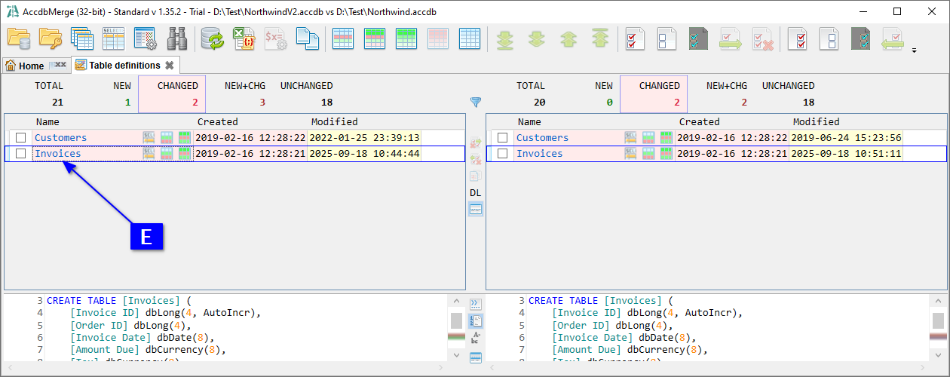Filter by left panel NEW count
950x377 pixels.
(121, 94)
